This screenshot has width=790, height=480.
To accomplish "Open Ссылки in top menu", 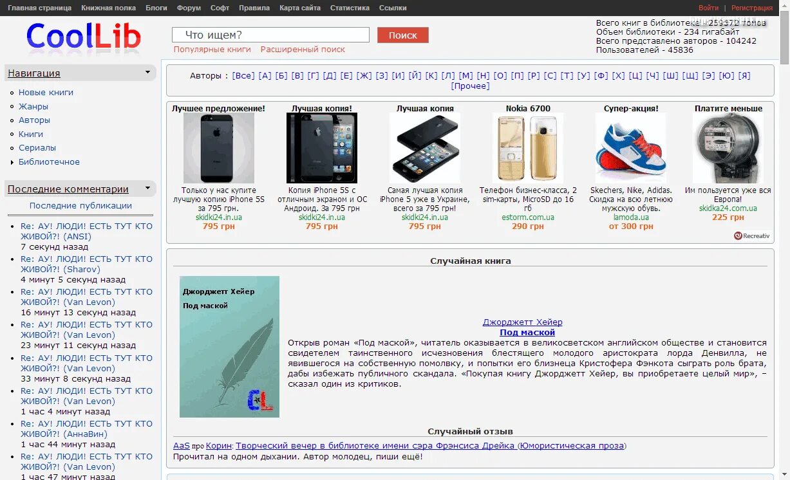I will (393, 8).
